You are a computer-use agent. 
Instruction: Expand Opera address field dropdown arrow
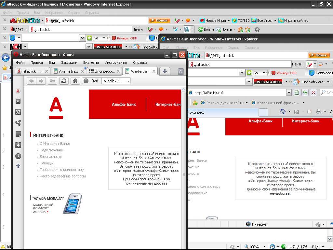[x=128, y=81]
